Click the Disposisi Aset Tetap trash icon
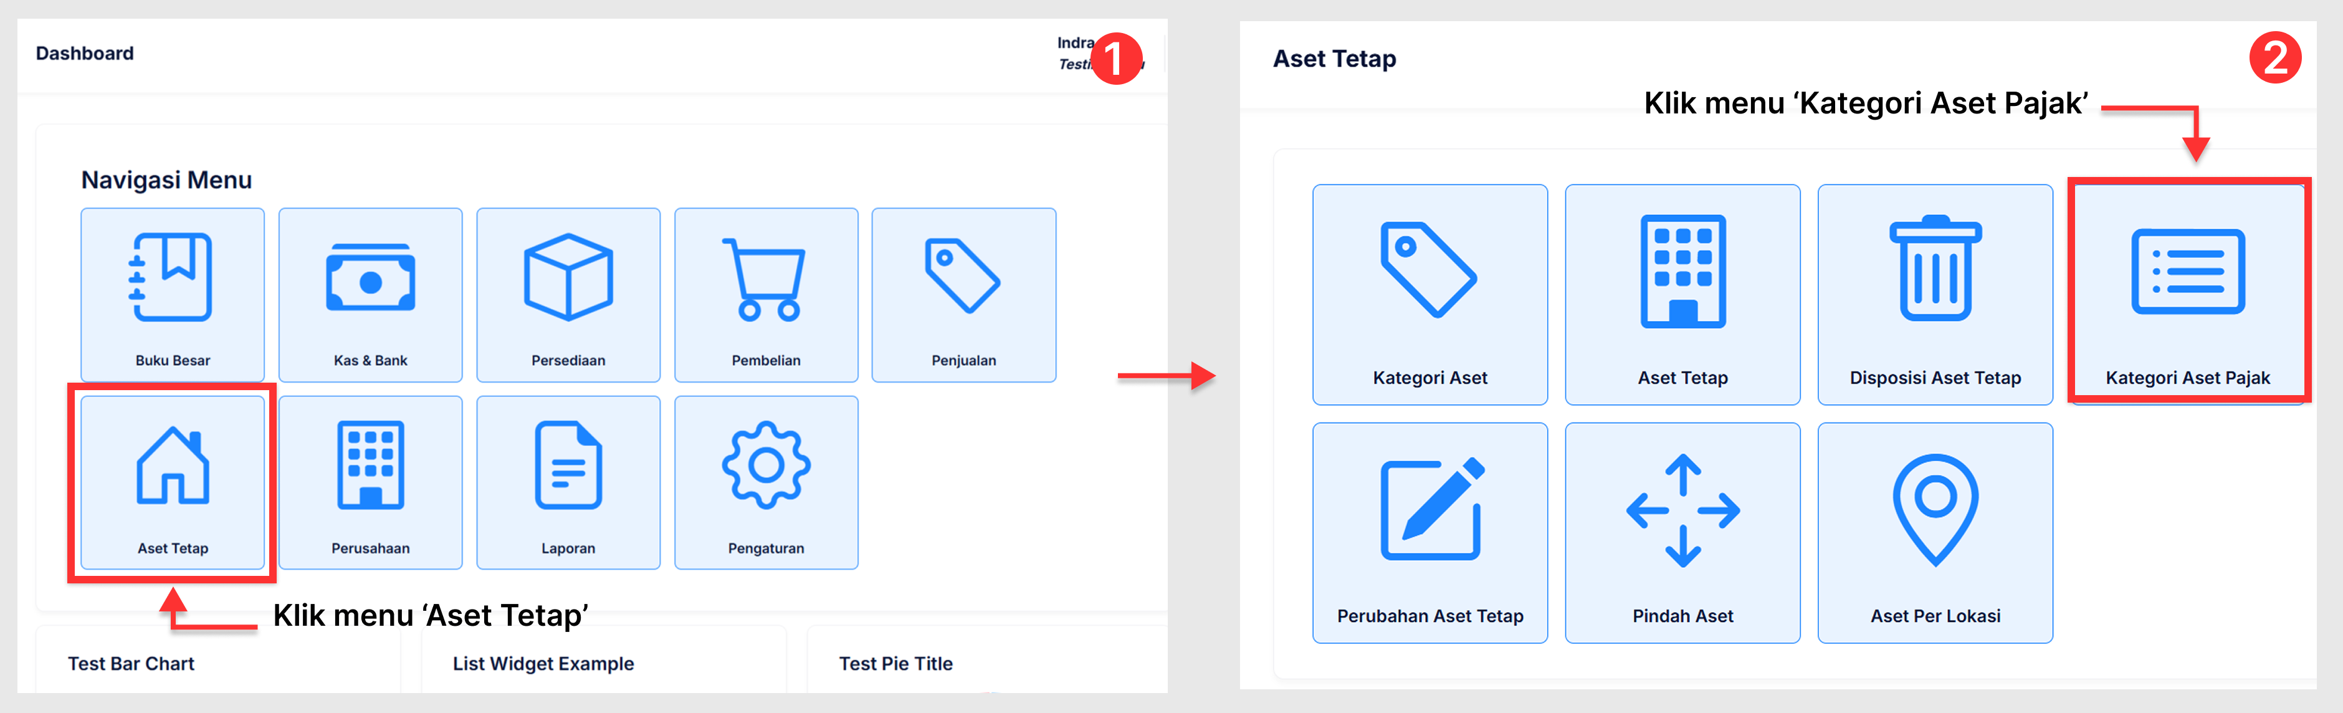 pos(1935,269)
